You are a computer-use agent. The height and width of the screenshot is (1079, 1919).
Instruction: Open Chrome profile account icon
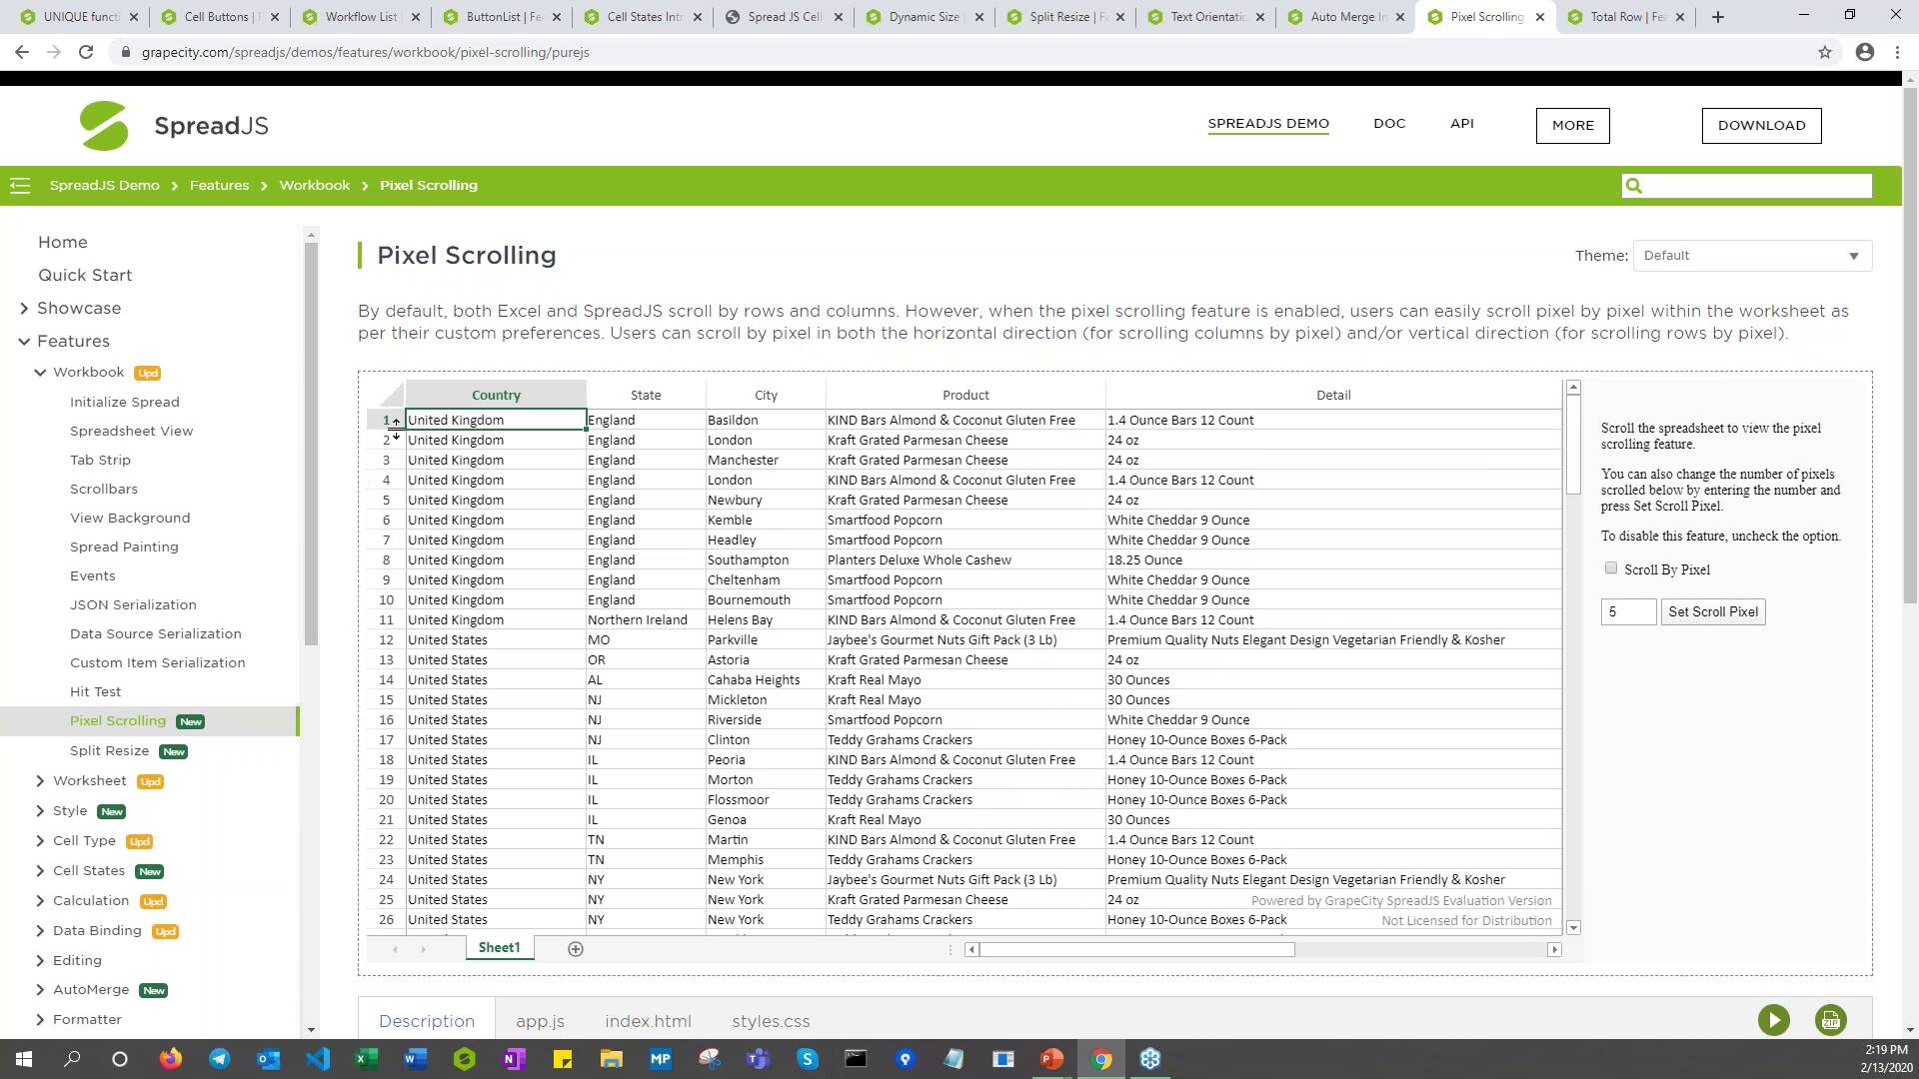coord(1865,52)
